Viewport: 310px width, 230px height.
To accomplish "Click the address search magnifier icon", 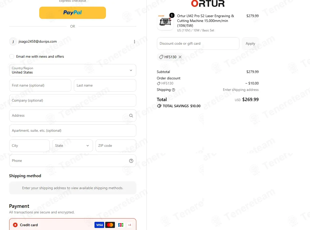I will click(131, 116).
